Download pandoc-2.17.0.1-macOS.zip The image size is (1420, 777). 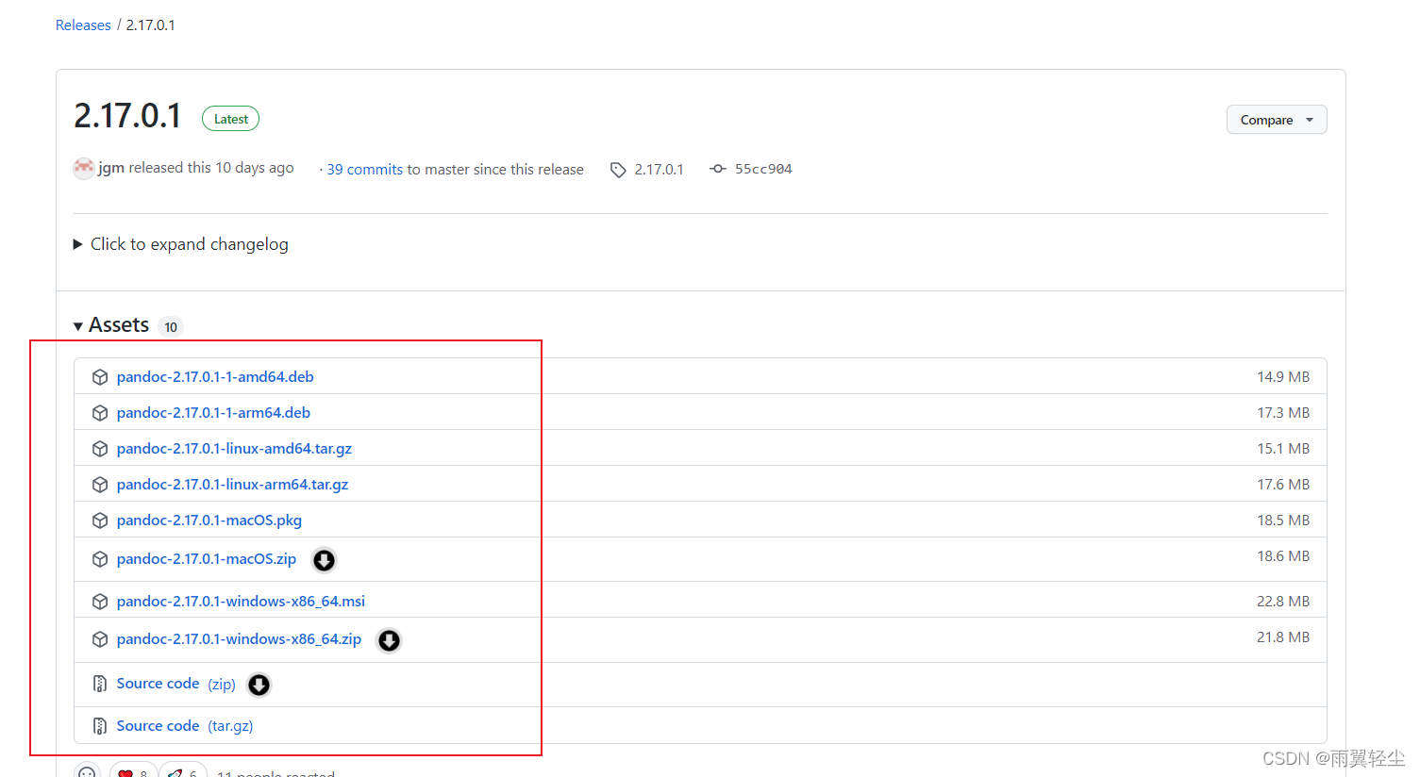[x=207, y=559]
